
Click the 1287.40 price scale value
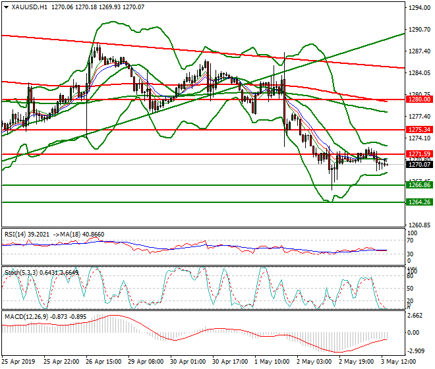[419, 51]
